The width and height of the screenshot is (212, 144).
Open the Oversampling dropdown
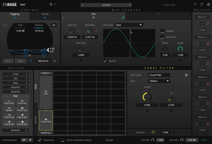(x=27, y=140)
